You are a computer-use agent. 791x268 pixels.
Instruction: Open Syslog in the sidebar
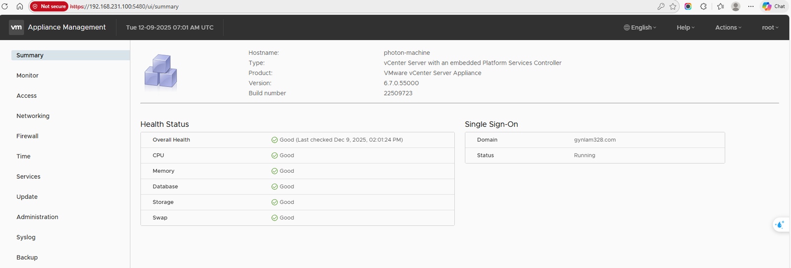pos(26,237)
